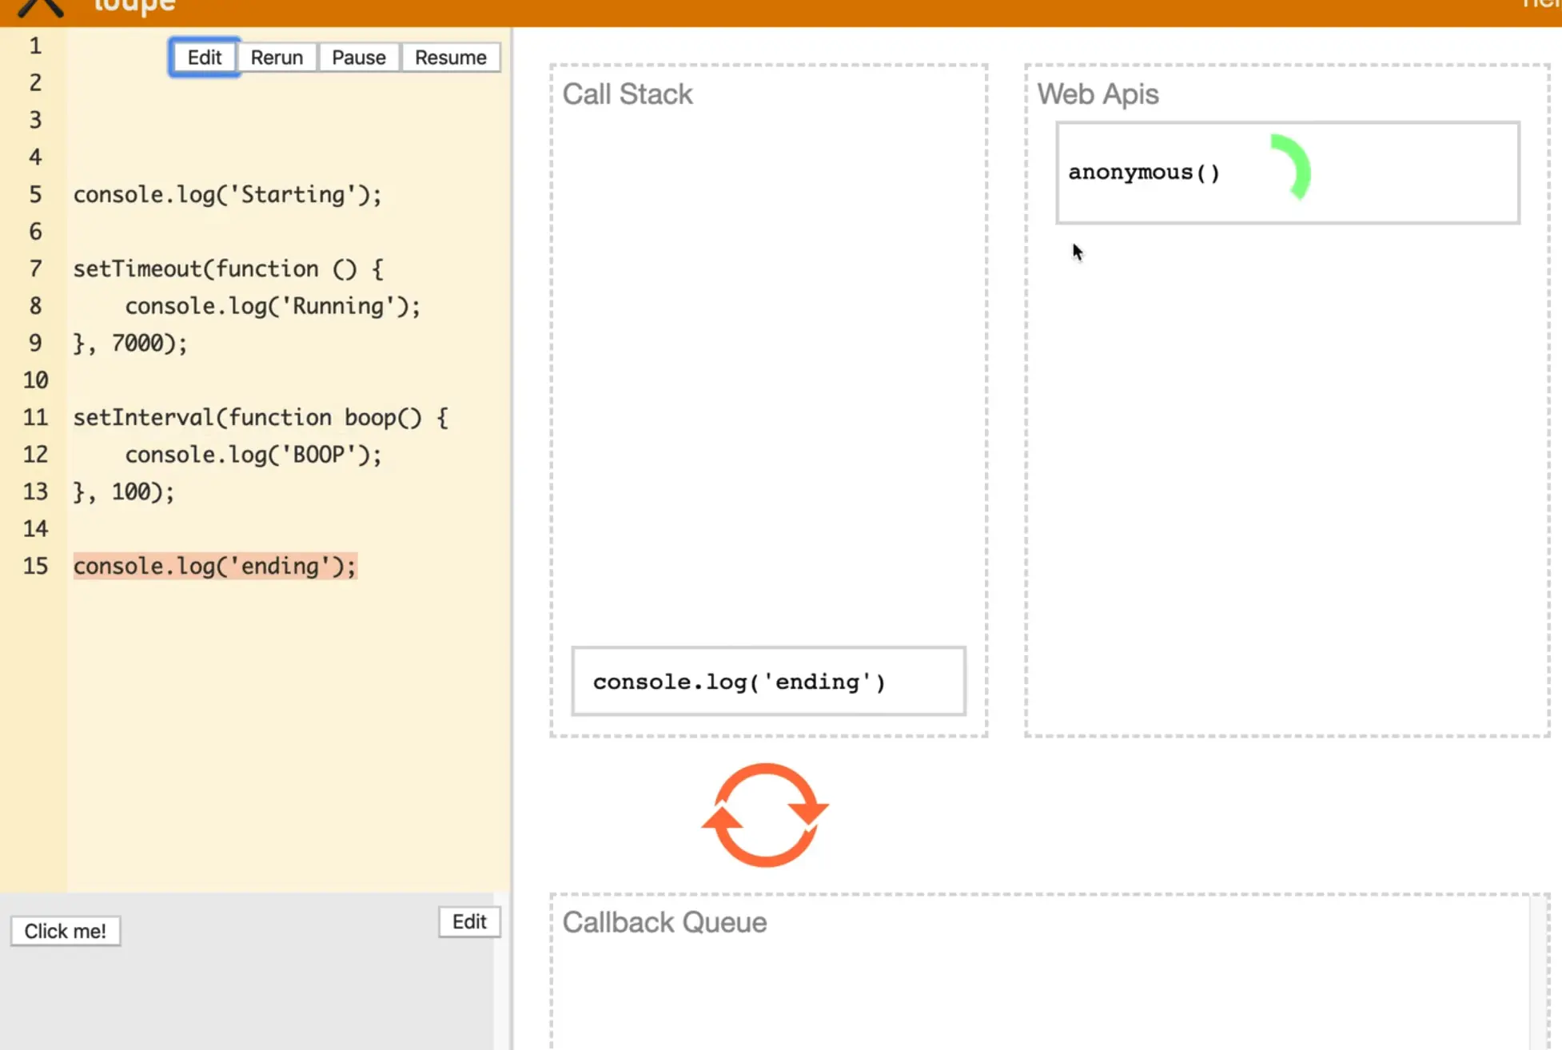Viewport: 1562px width, 1050px height.
Task: Click the Edit button above the code
Action: tap(204, 58)
